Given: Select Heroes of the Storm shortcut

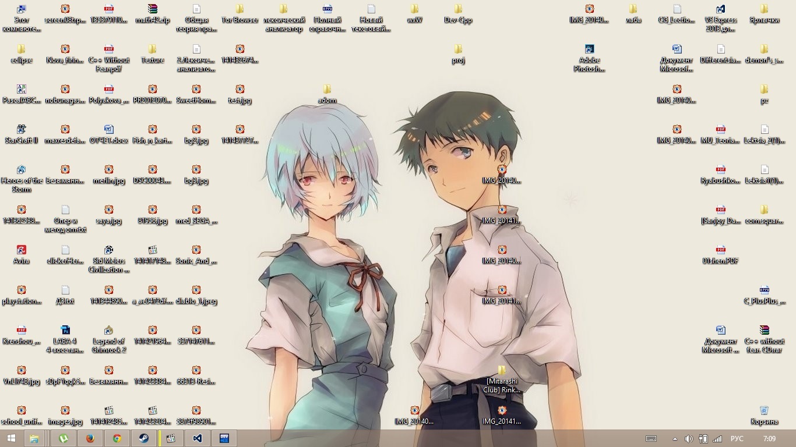Looking at the screenshot, I should (x=22, y=179).
